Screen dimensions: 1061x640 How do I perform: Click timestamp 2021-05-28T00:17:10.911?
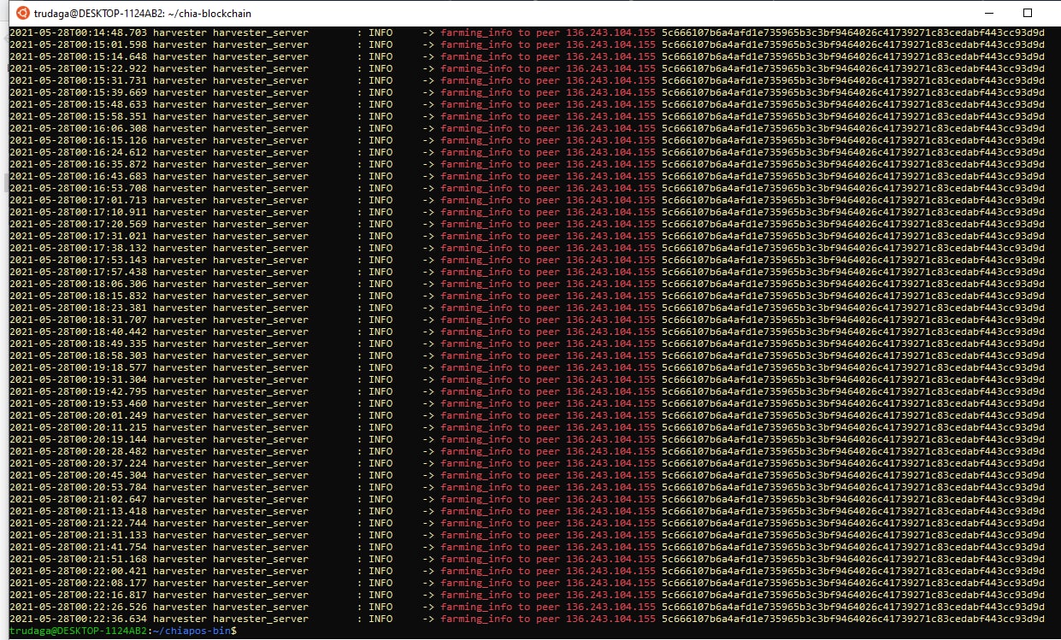78,212
